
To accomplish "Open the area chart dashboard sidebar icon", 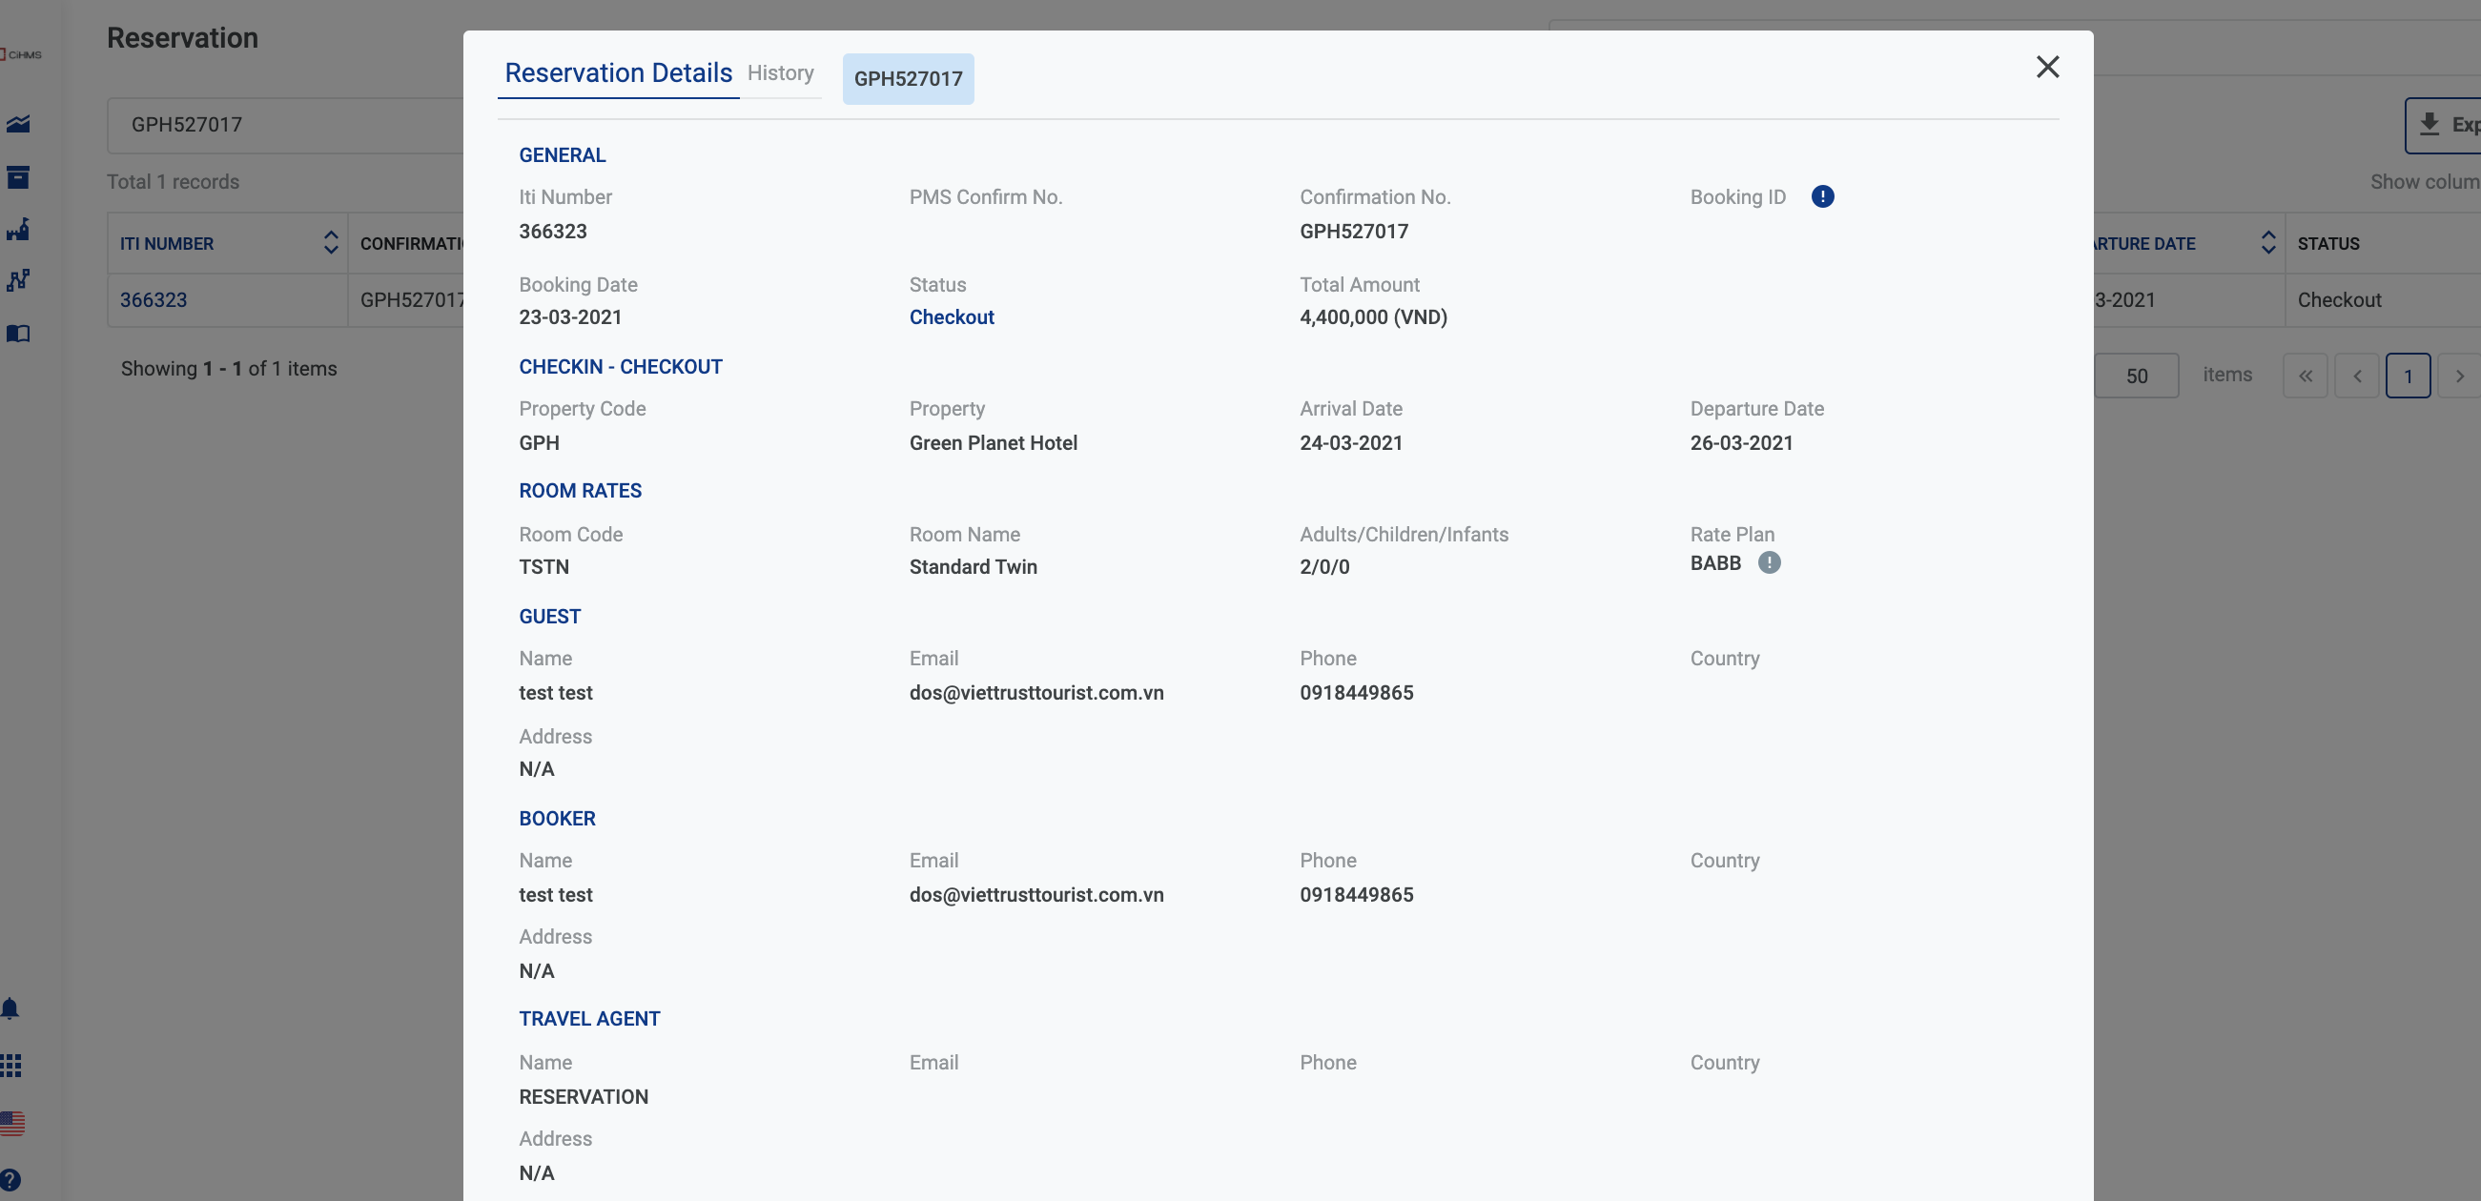I will 18,124.
